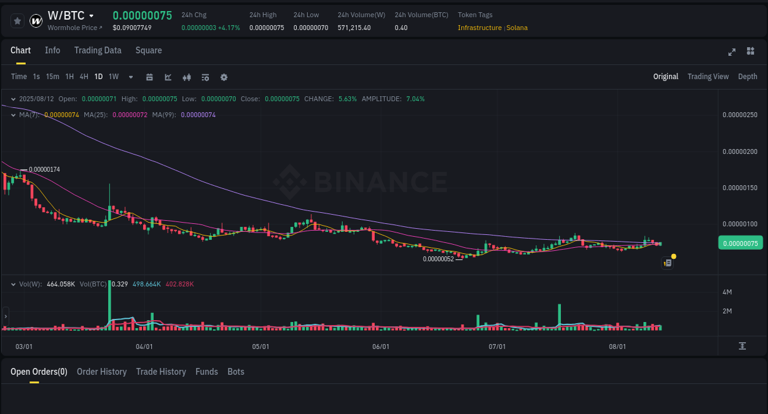
Task: Show the Open Orders(0) tab
Action: tap(39, 372)
